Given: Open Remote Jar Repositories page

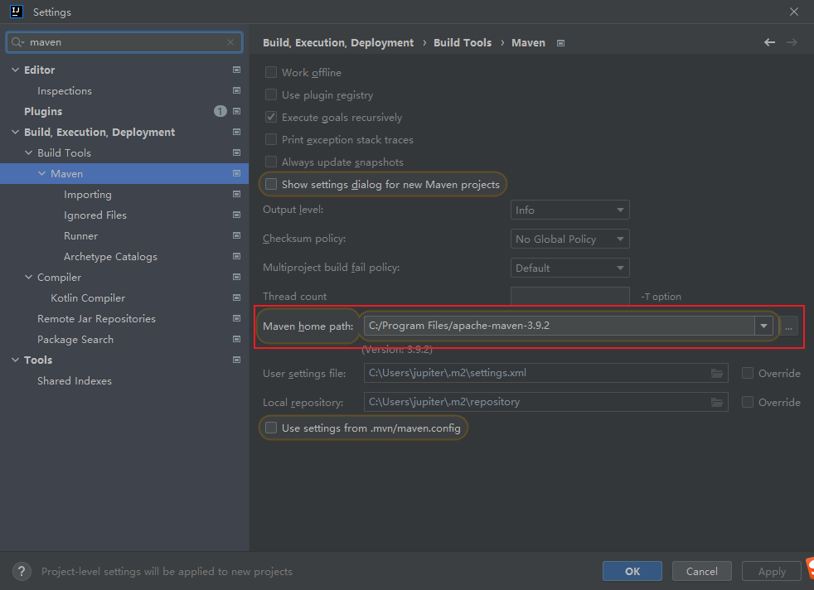Looking at the screenshot, I should [x=96, y=319].
